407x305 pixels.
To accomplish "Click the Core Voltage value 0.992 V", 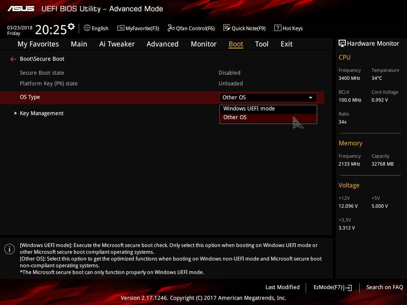I will [380, 100].
